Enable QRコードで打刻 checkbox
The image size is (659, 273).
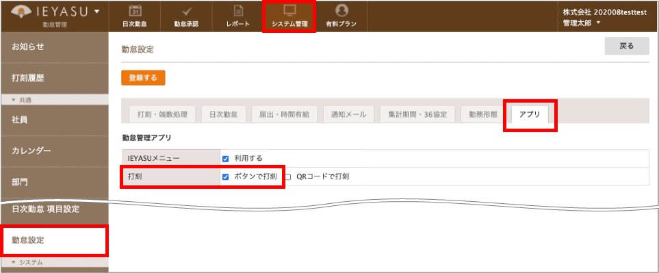(288, 177)
